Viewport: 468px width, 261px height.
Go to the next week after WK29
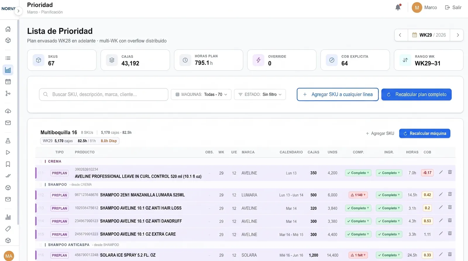point(458,35)
